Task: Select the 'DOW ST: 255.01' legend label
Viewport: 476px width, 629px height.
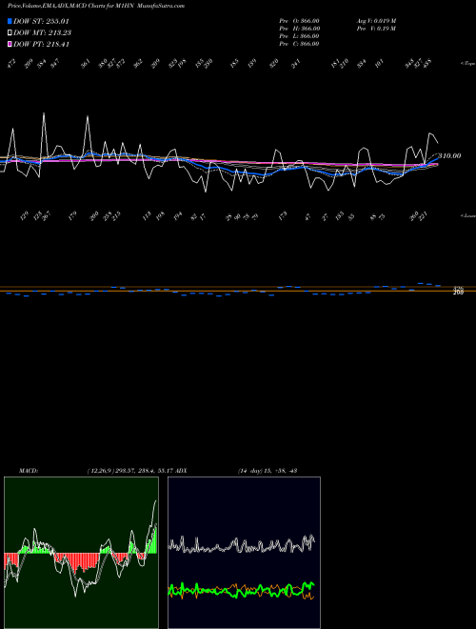Action: coord(41,21)
